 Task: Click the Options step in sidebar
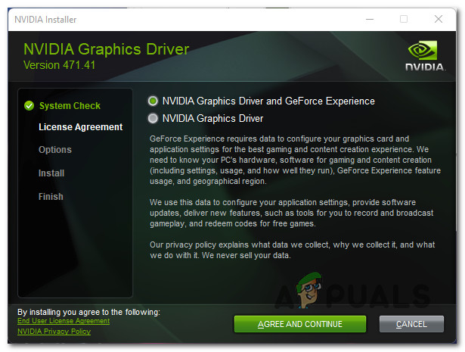[55, 150]
